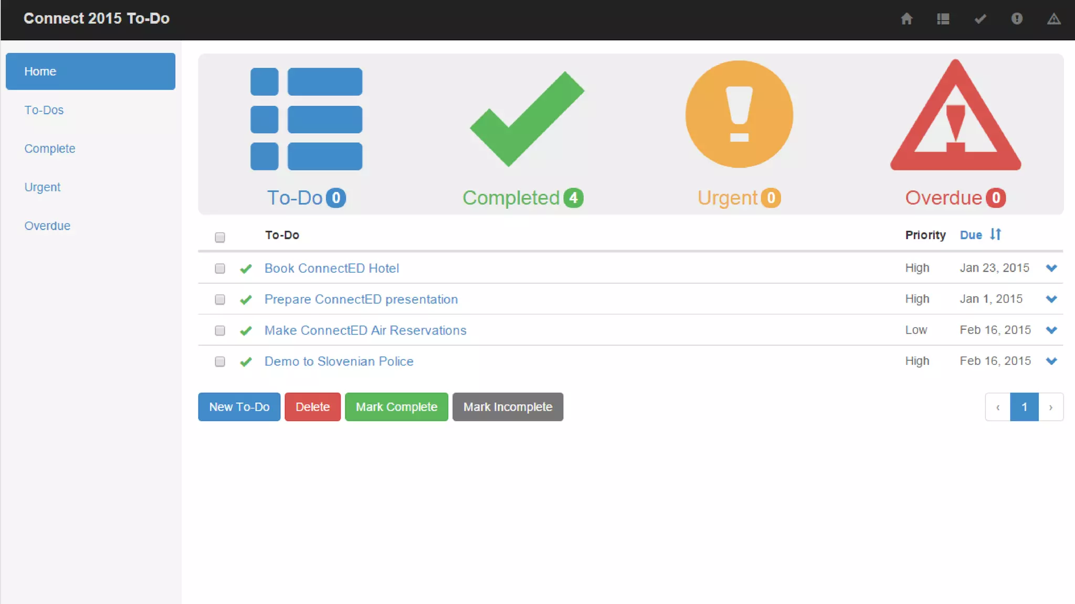This screenshot has height=604, width=1075.
Task: Click the warning triangle icon in navbar
Action: [1053, 19]
